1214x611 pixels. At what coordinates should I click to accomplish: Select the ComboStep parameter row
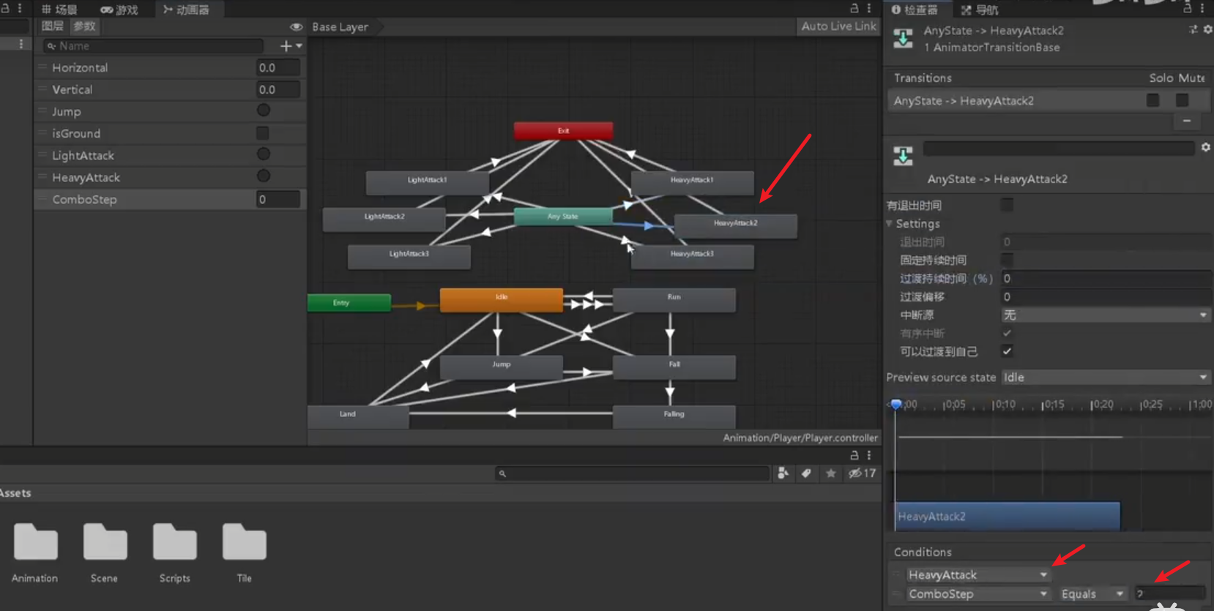169,199
